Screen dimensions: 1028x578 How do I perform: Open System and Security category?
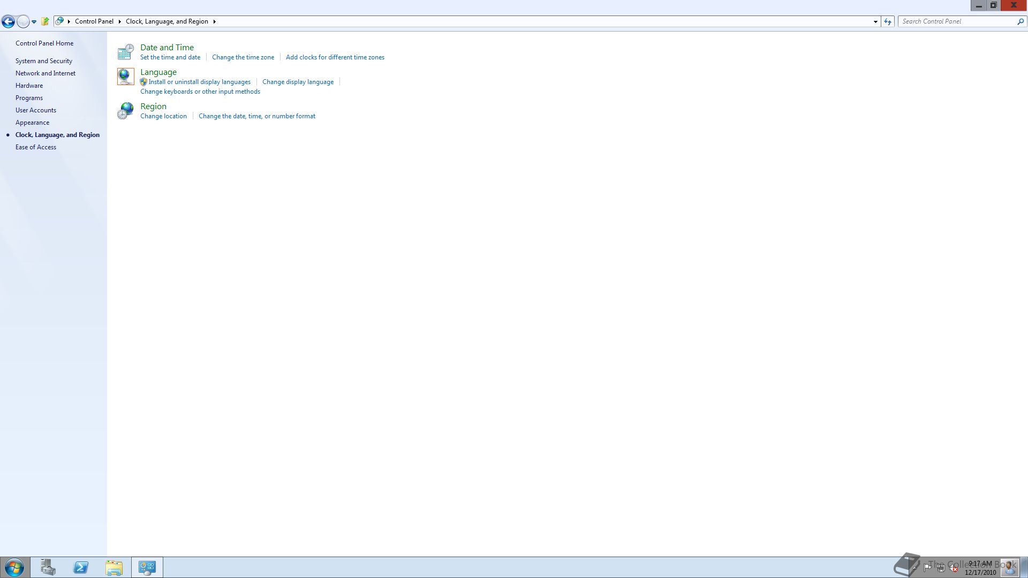click(x=44, y=61)
